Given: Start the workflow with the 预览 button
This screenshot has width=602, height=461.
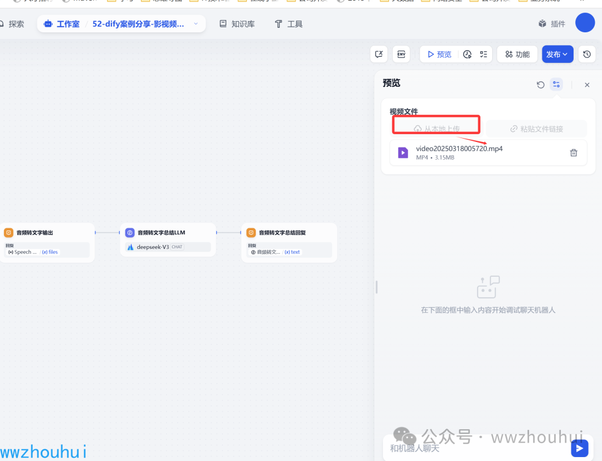Looking at the screenshot, I should click(439, 54).
